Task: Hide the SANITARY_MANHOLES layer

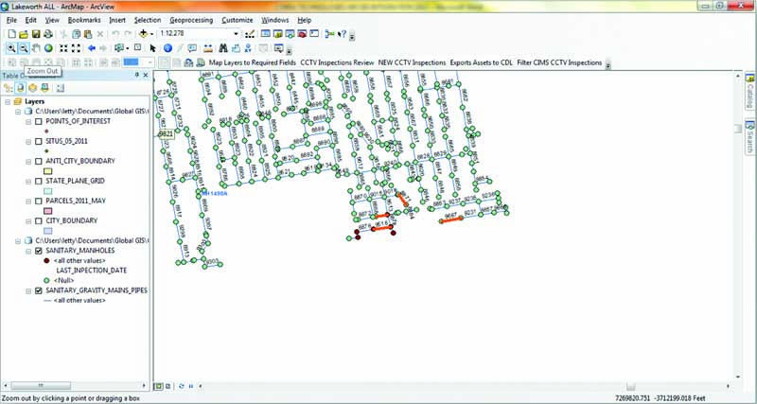Action: click(x=39, y=251)
